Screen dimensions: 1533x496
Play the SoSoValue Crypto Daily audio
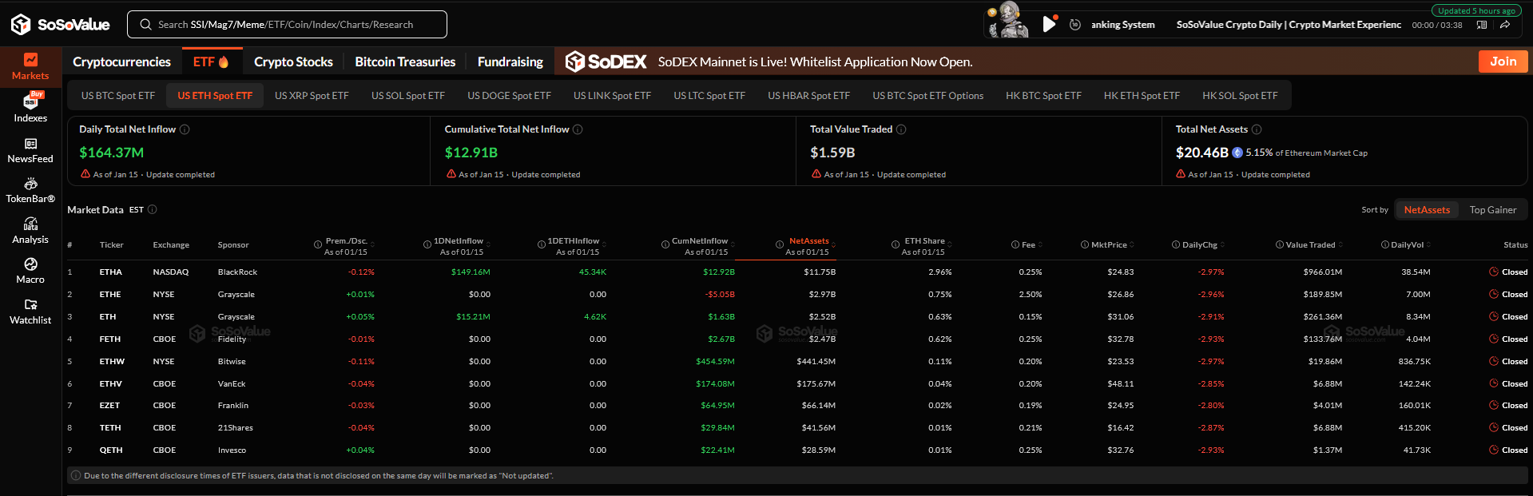tap(1049, 25)
